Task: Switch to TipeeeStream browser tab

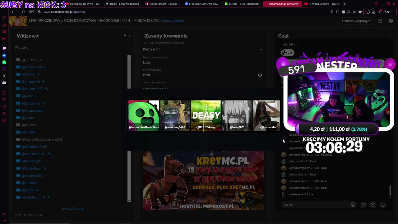Action: point(163,4)
